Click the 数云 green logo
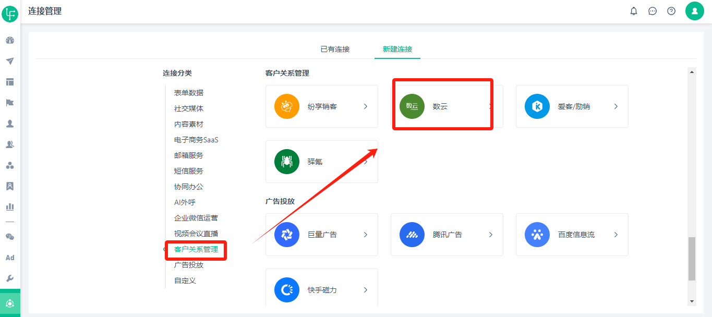Screen dimensions: 712x317 pyautogui.click(x=412, y=106)
